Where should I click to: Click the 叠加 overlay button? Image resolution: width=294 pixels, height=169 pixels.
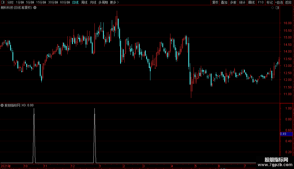point(224,2)
